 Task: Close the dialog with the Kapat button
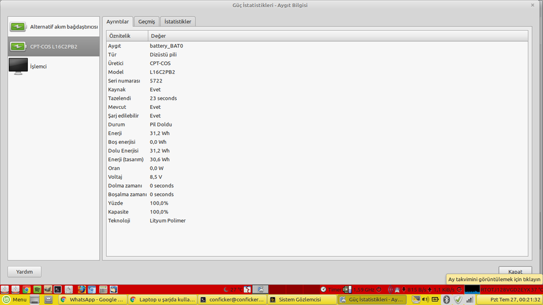point(515,271)
